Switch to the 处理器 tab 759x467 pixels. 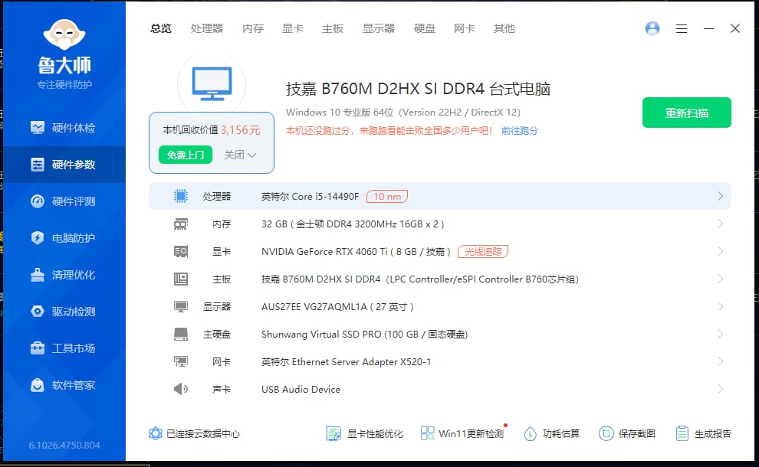tap(207, 28)
